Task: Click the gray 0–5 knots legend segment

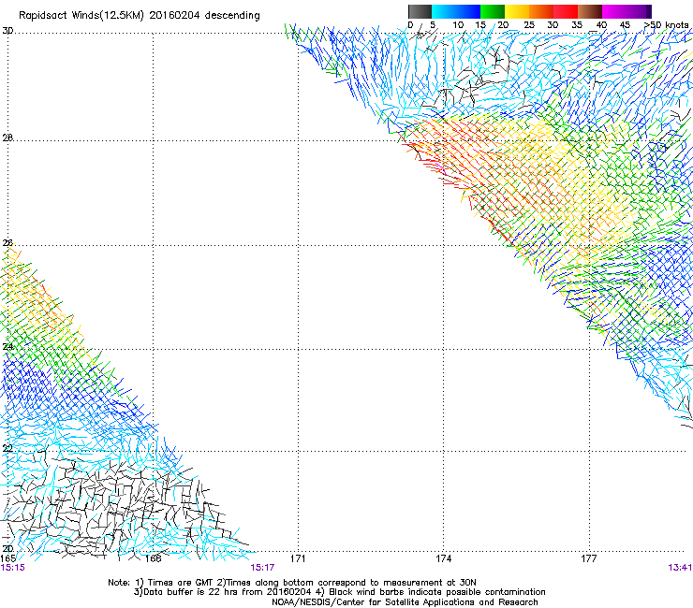Action: point(420,11)
